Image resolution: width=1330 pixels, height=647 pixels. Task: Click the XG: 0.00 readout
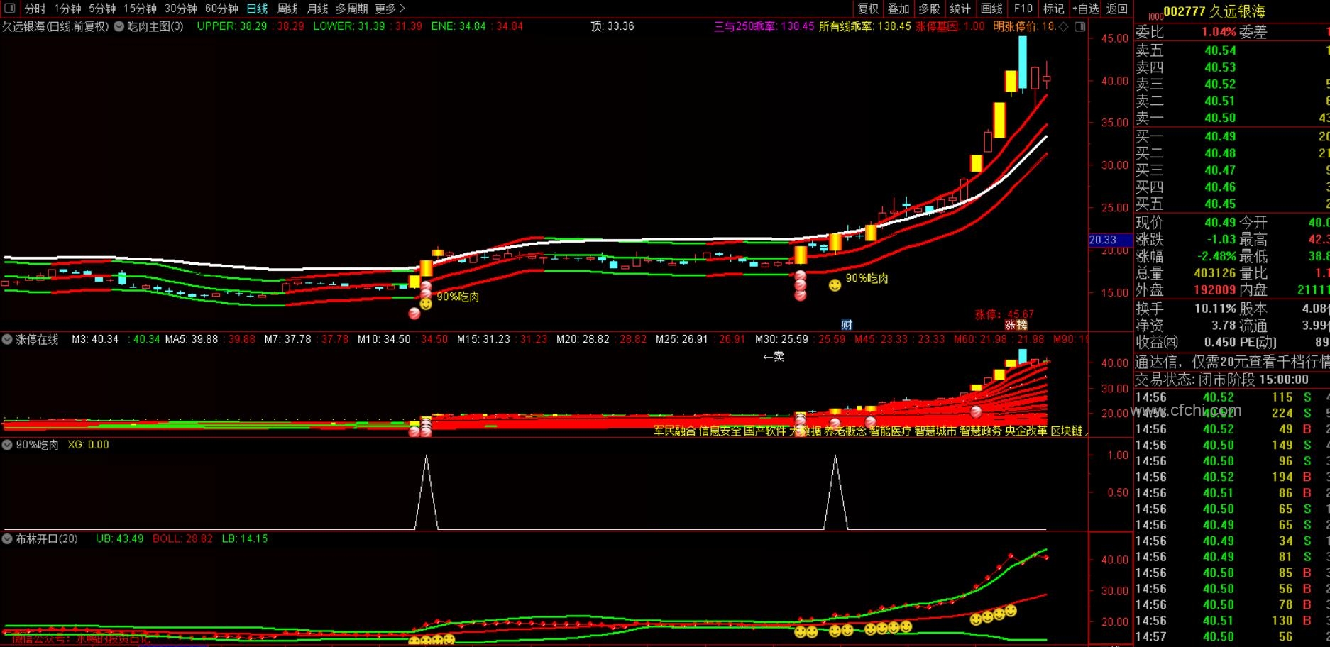(88, 445)
